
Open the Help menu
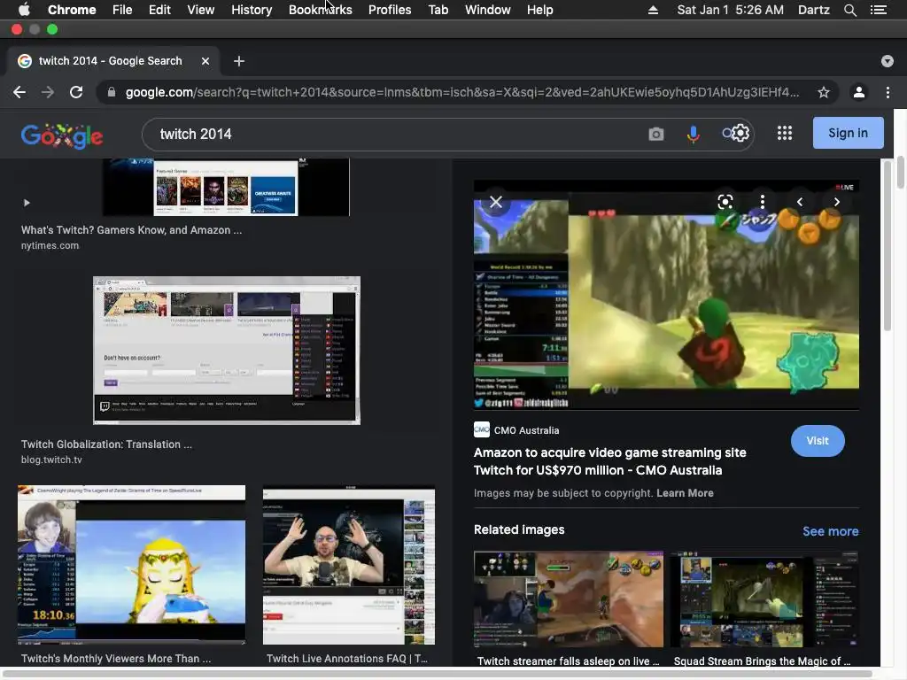539,10
